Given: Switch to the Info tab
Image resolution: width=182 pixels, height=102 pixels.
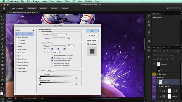Looking at the screenshot, I should point(163,14).
